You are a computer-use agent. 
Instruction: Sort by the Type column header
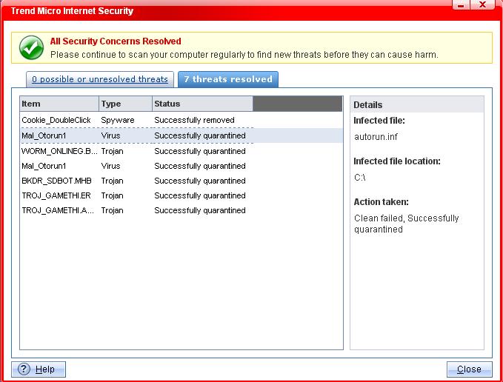click(x=125, y=104)
